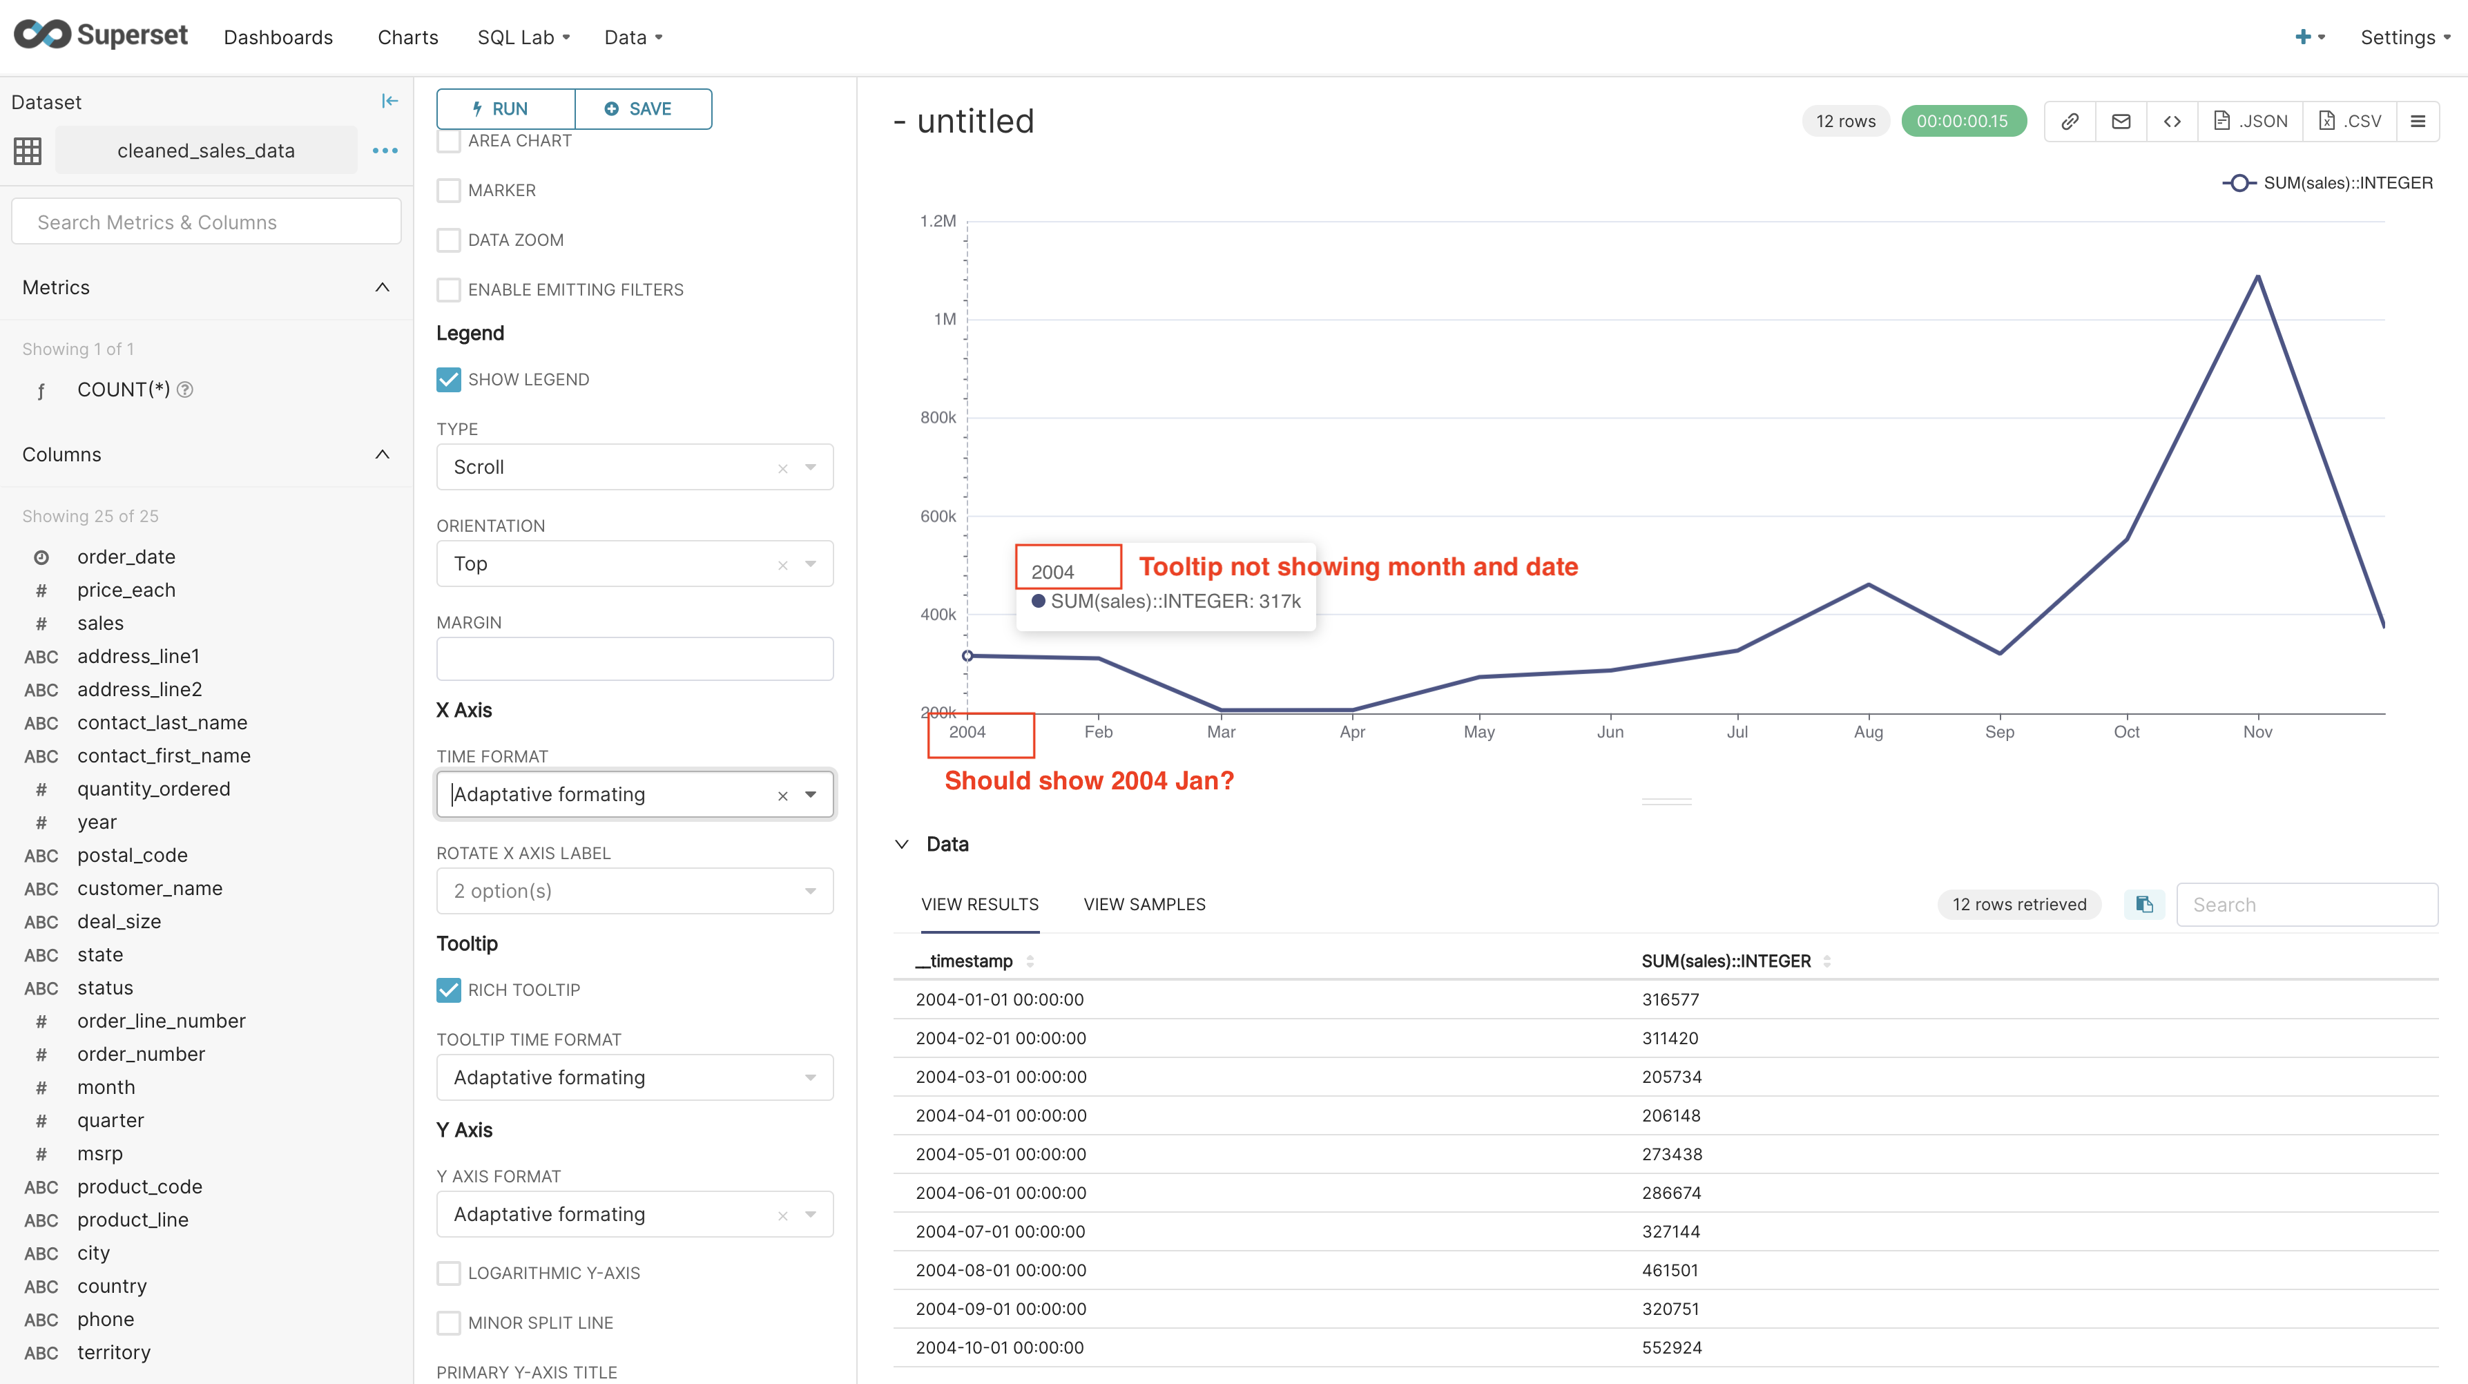Screen dimensions: 2468x1384
Task: Open the cleaned_sales_data dataset options menu
Action: tap(385, 151)
